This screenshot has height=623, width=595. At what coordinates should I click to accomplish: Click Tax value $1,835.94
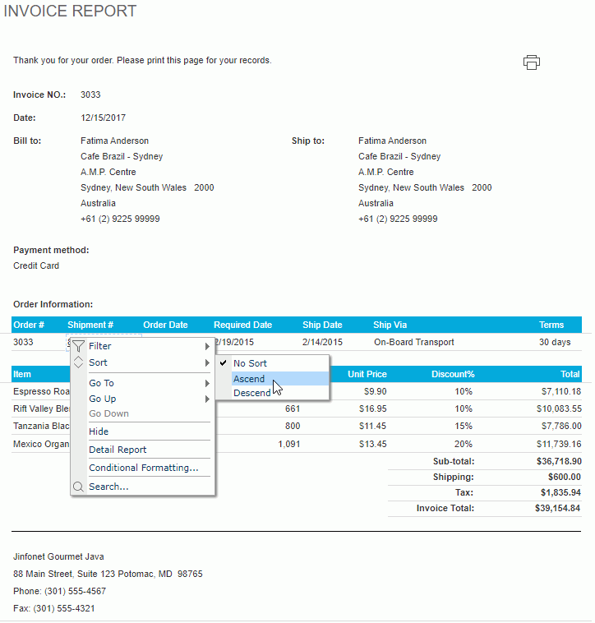click(560, 492)
